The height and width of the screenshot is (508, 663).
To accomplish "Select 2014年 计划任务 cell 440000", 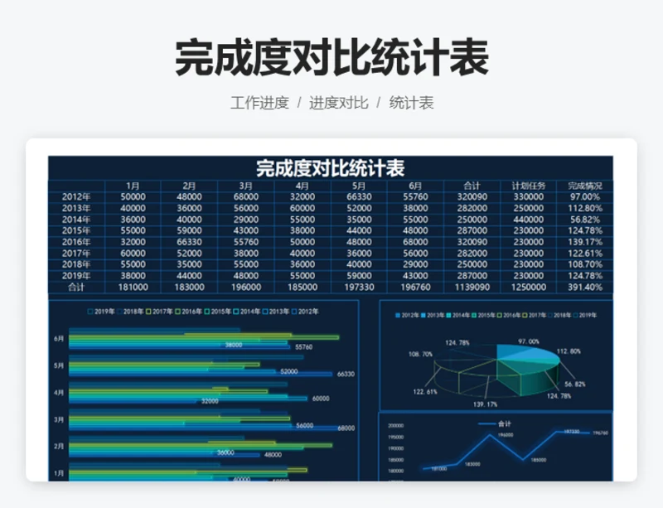I will point(529,220).
